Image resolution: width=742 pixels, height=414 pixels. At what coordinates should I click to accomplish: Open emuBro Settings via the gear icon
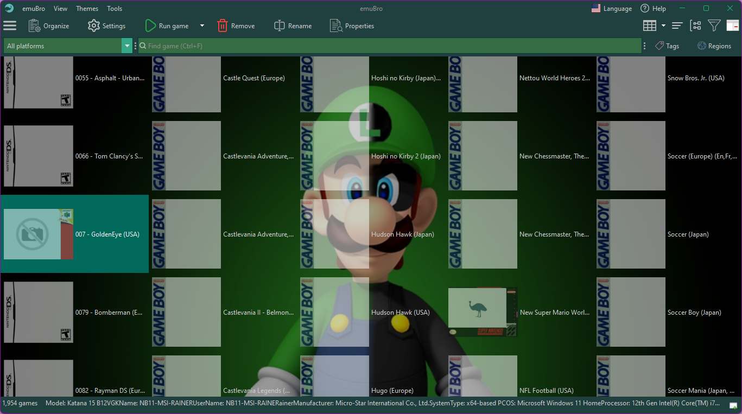pyautogui.click(x=93, y=26)
